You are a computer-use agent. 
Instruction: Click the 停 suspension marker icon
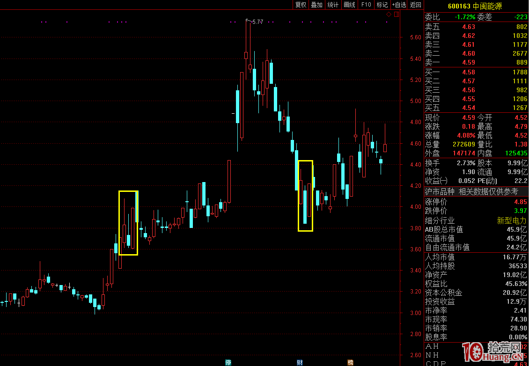point(228,363)
